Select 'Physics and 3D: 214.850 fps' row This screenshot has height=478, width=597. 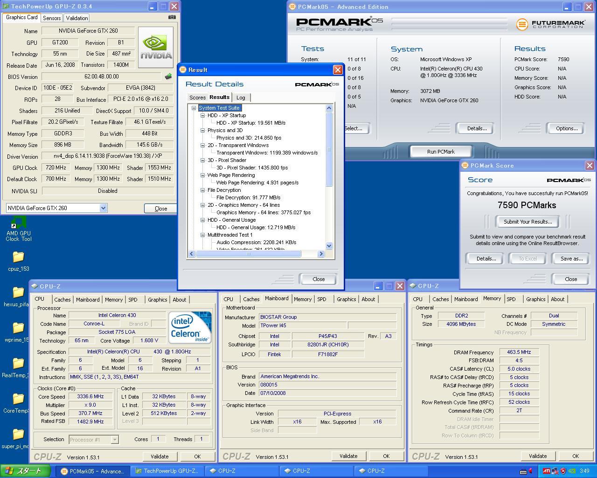coord(249,138)
